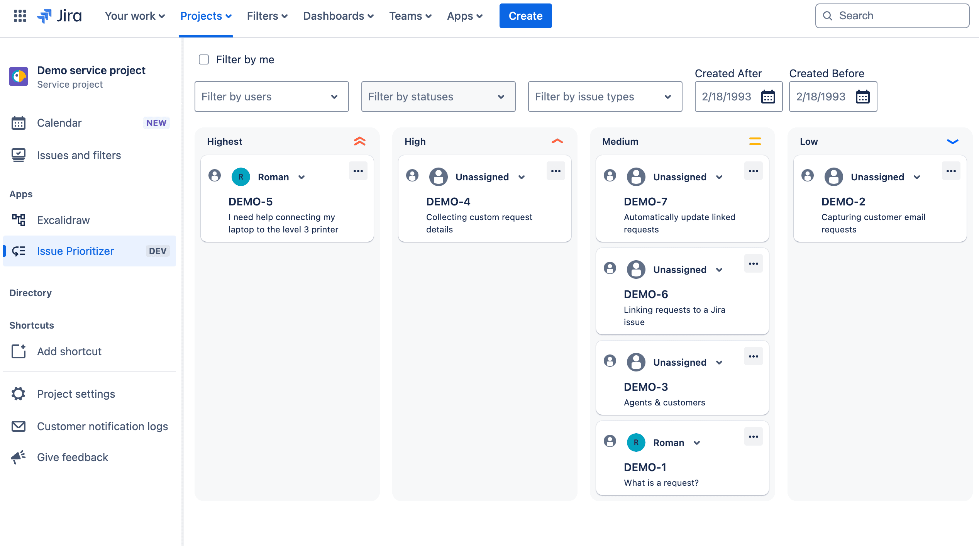
Task: Click assign-to-me icon on DEMO-5 card
Action: 215,176
